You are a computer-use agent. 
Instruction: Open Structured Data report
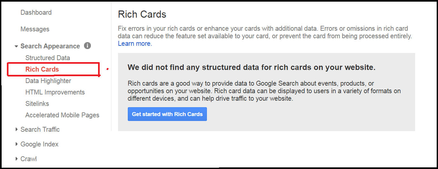pos(48,58)
